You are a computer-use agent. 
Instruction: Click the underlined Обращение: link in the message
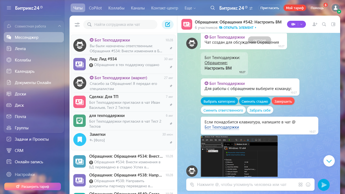(216, 63)
